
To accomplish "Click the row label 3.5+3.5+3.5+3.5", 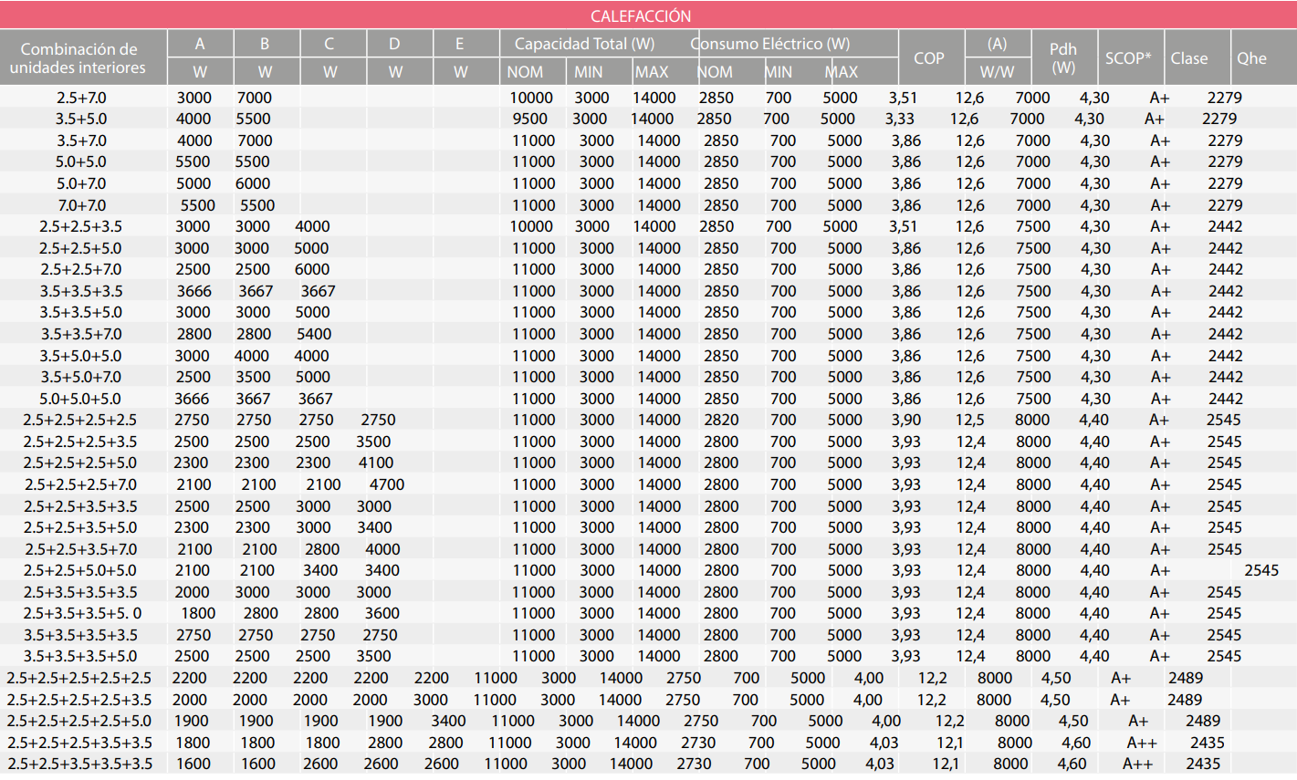I will coord(80,635).
